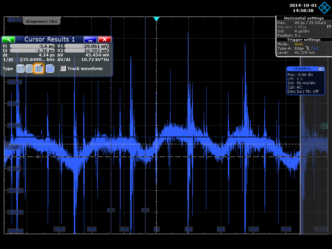Edit the V2 cursor value field

[x=87, y=51]
